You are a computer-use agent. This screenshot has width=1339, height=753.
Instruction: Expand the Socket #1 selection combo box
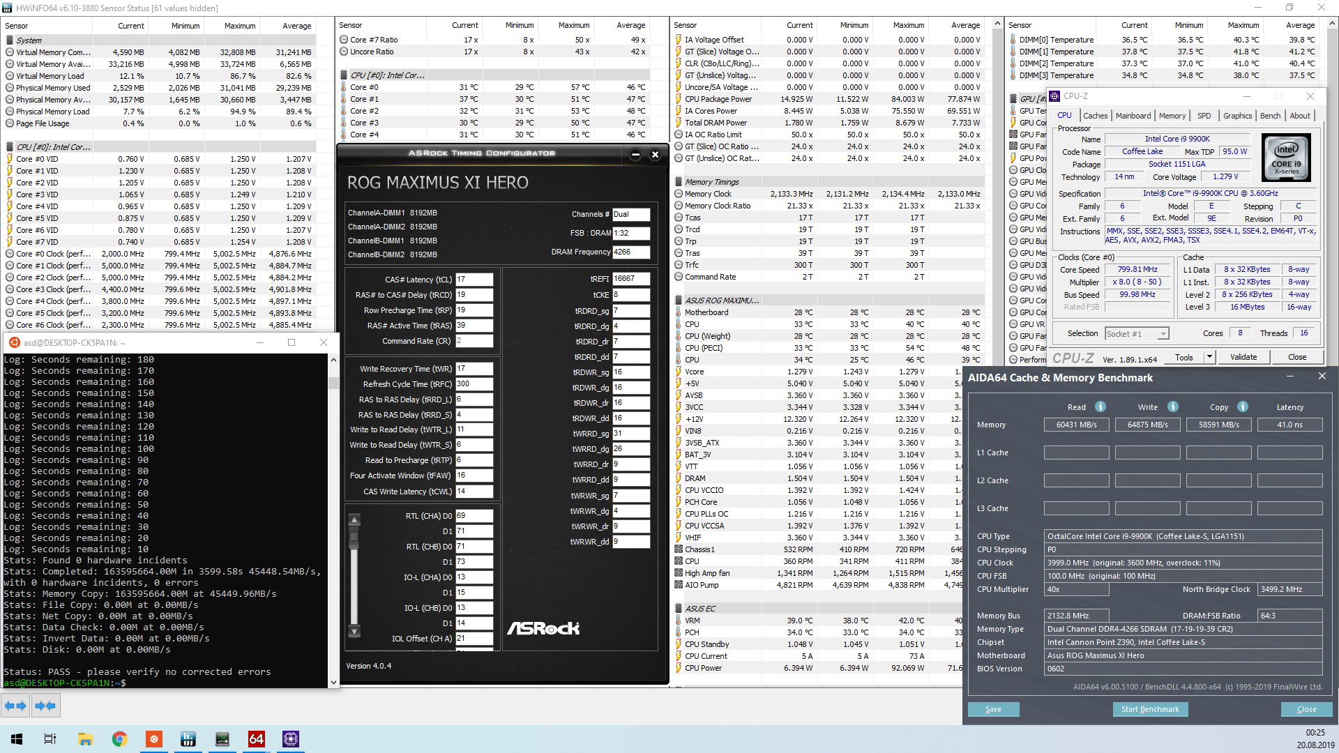coord(1163,334)
